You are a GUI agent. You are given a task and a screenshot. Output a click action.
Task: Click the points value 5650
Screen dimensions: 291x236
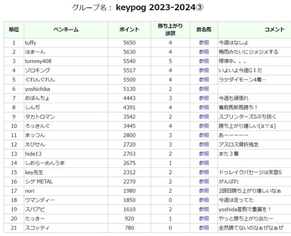coord(129,42)
